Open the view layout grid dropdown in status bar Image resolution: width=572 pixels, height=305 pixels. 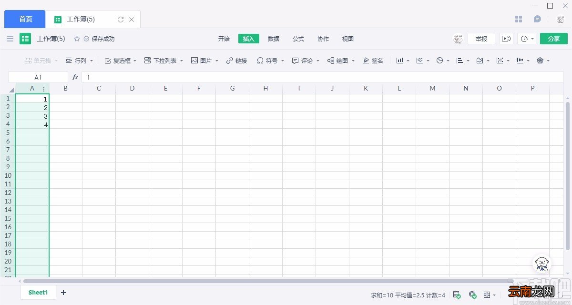pyautogui.click(x=490, y=295)
